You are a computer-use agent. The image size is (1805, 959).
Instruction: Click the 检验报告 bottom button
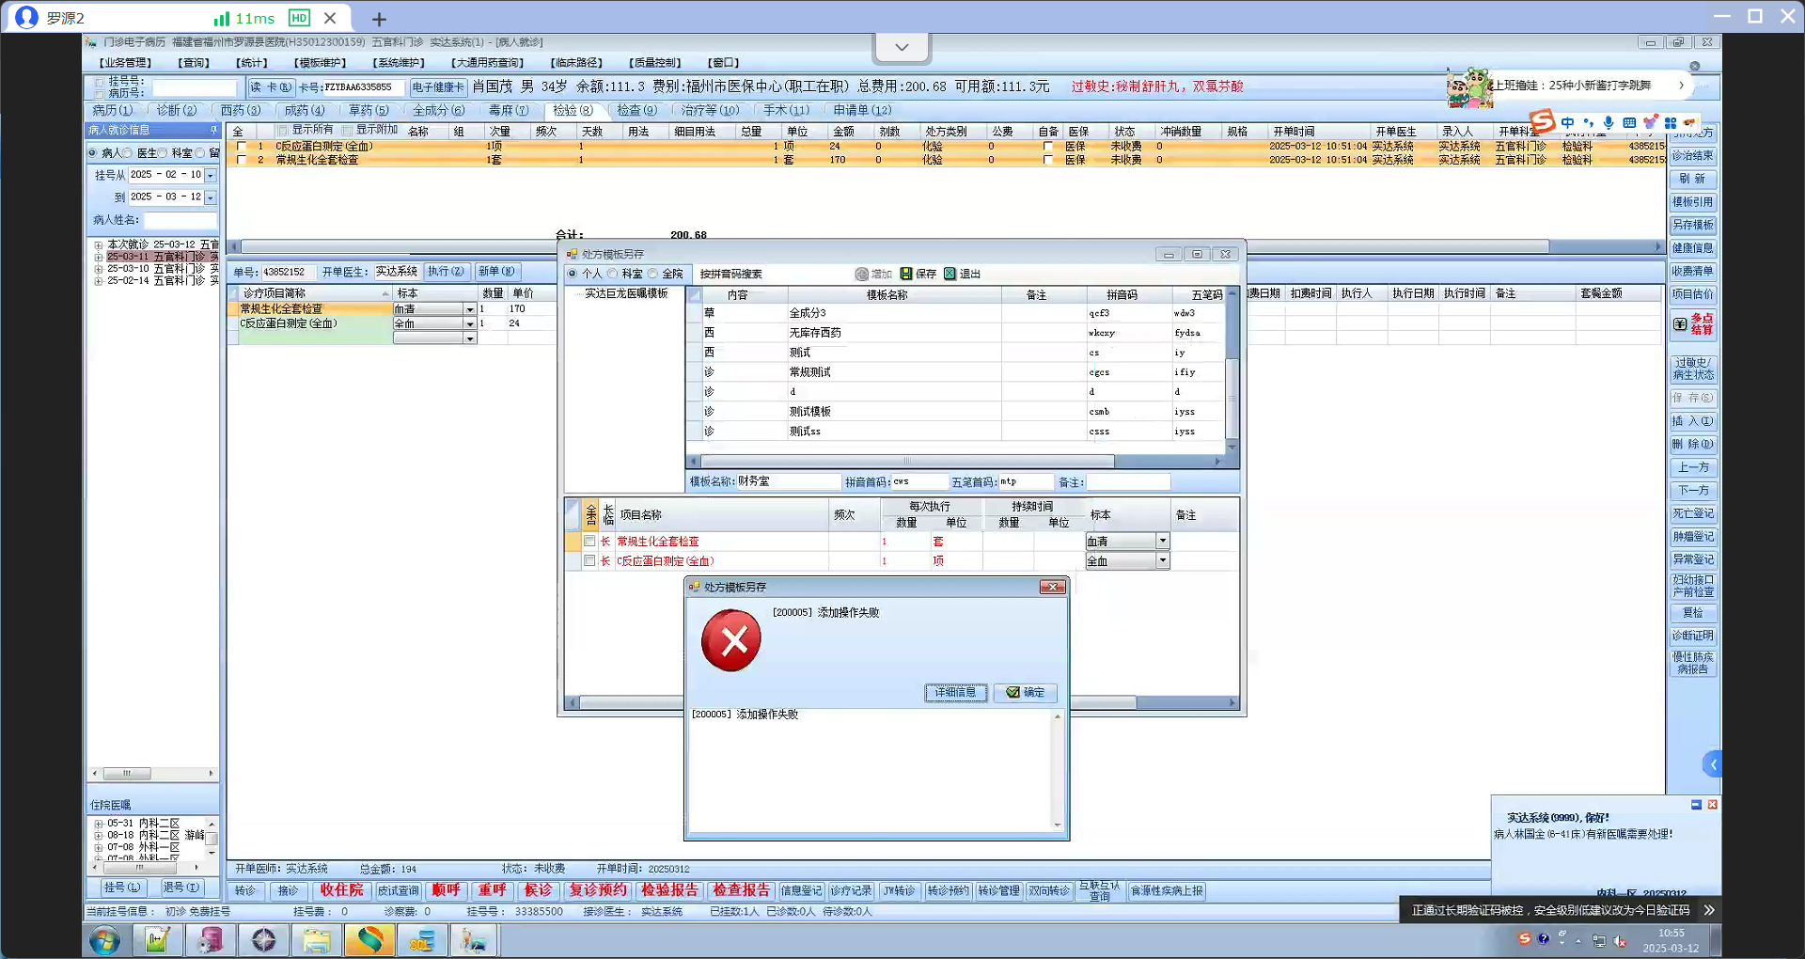click(669, 890)
